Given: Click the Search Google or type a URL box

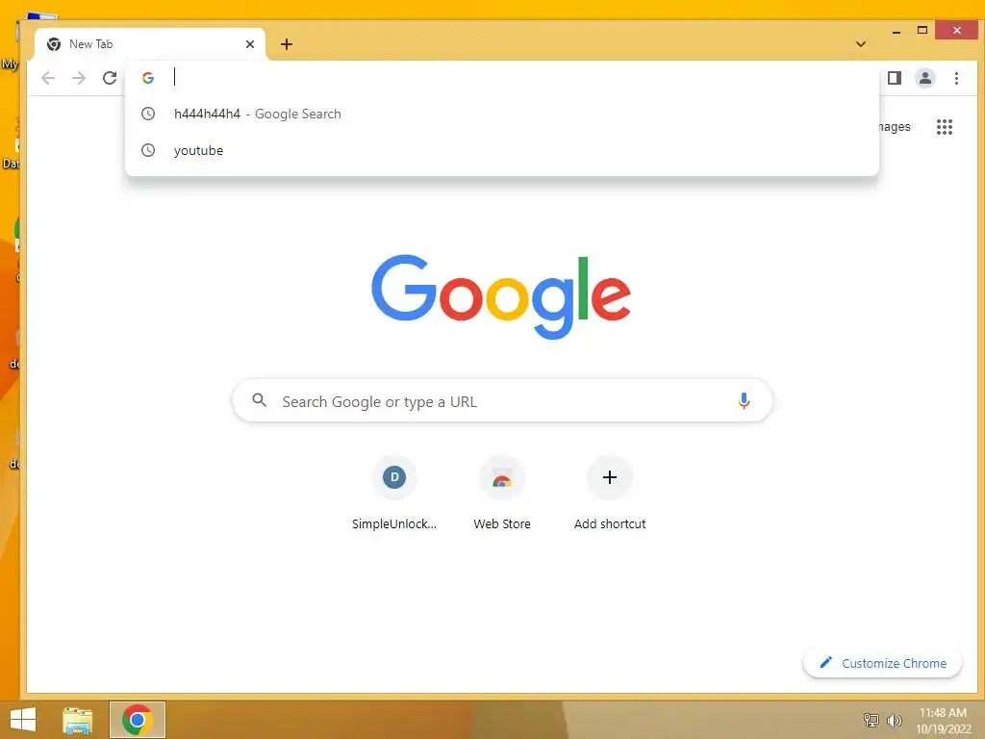Looking at the screenshot, I should [x=502, y=401].
